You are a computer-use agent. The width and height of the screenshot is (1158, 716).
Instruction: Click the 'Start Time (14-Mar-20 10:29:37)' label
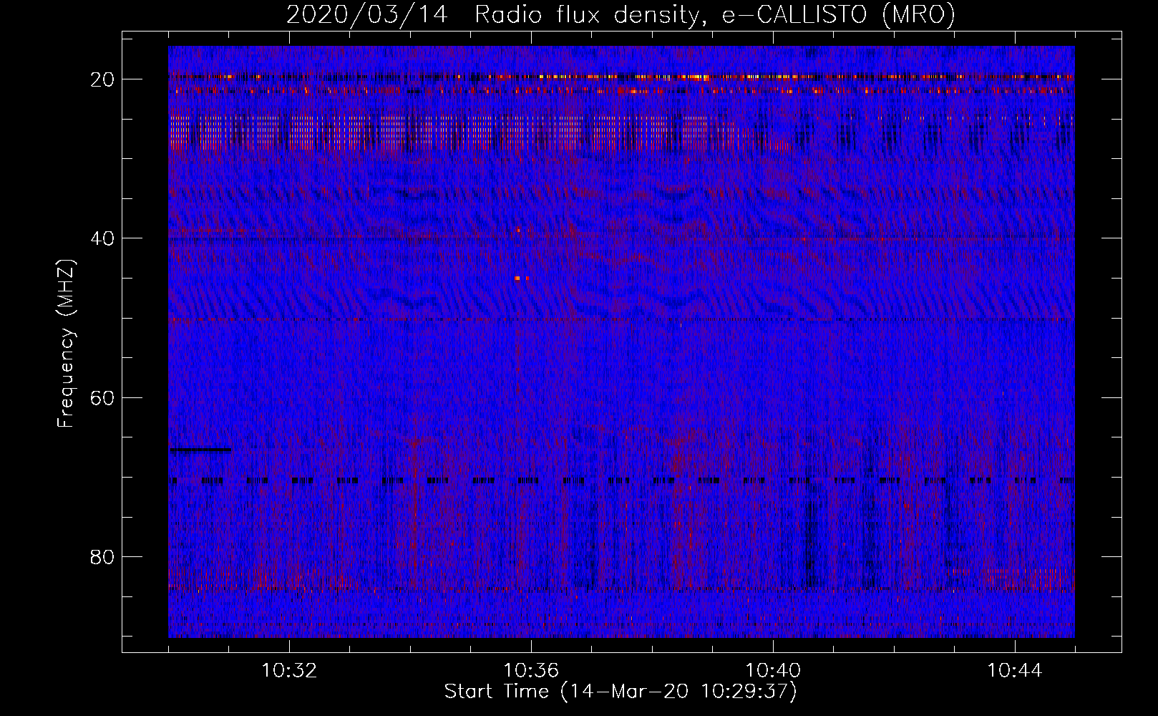(x=621, y=692)
